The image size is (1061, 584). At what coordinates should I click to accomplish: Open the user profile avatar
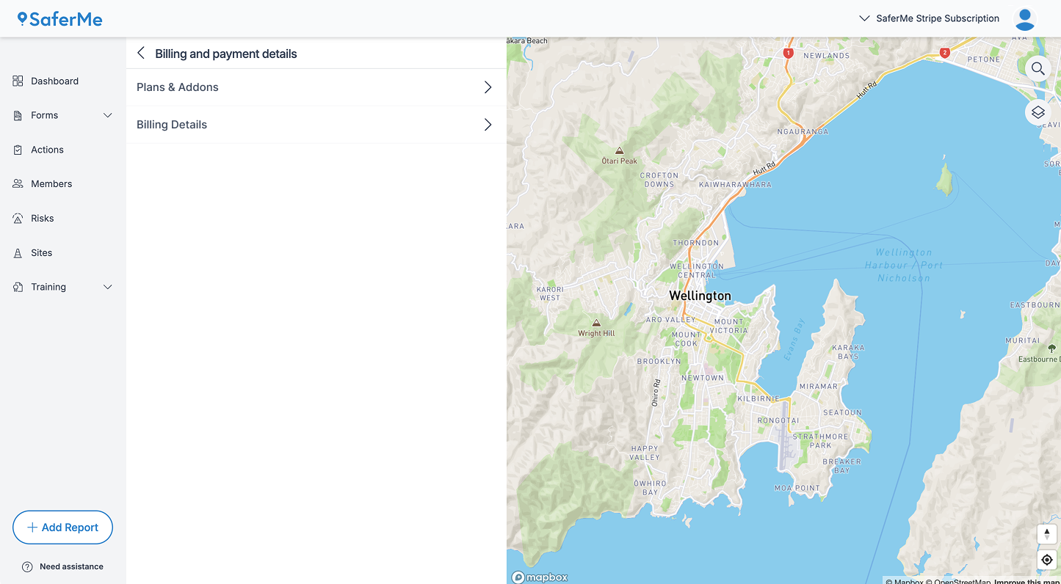1024,19
